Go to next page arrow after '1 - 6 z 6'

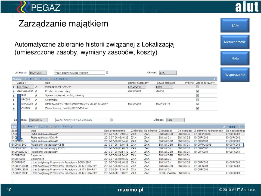67,79
